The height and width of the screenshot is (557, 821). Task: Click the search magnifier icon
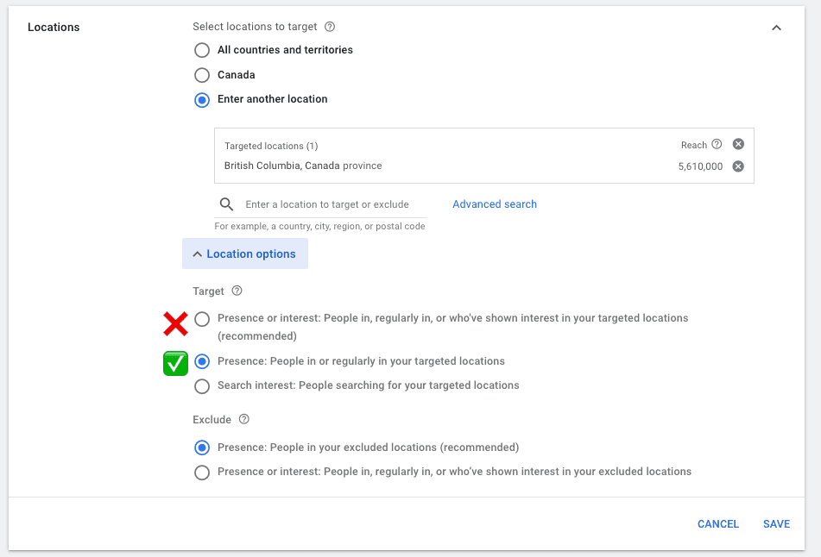pos(227,204)
